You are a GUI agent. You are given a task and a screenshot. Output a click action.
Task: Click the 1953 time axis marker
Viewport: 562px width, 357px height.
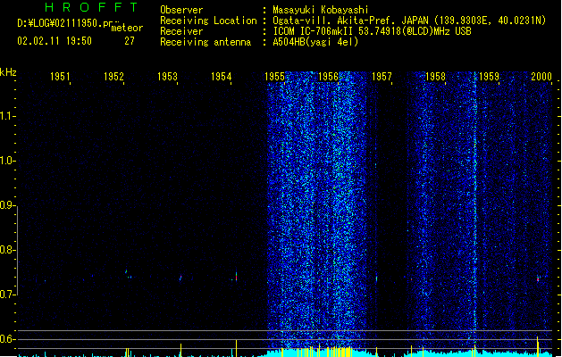(x=167, y=77)
